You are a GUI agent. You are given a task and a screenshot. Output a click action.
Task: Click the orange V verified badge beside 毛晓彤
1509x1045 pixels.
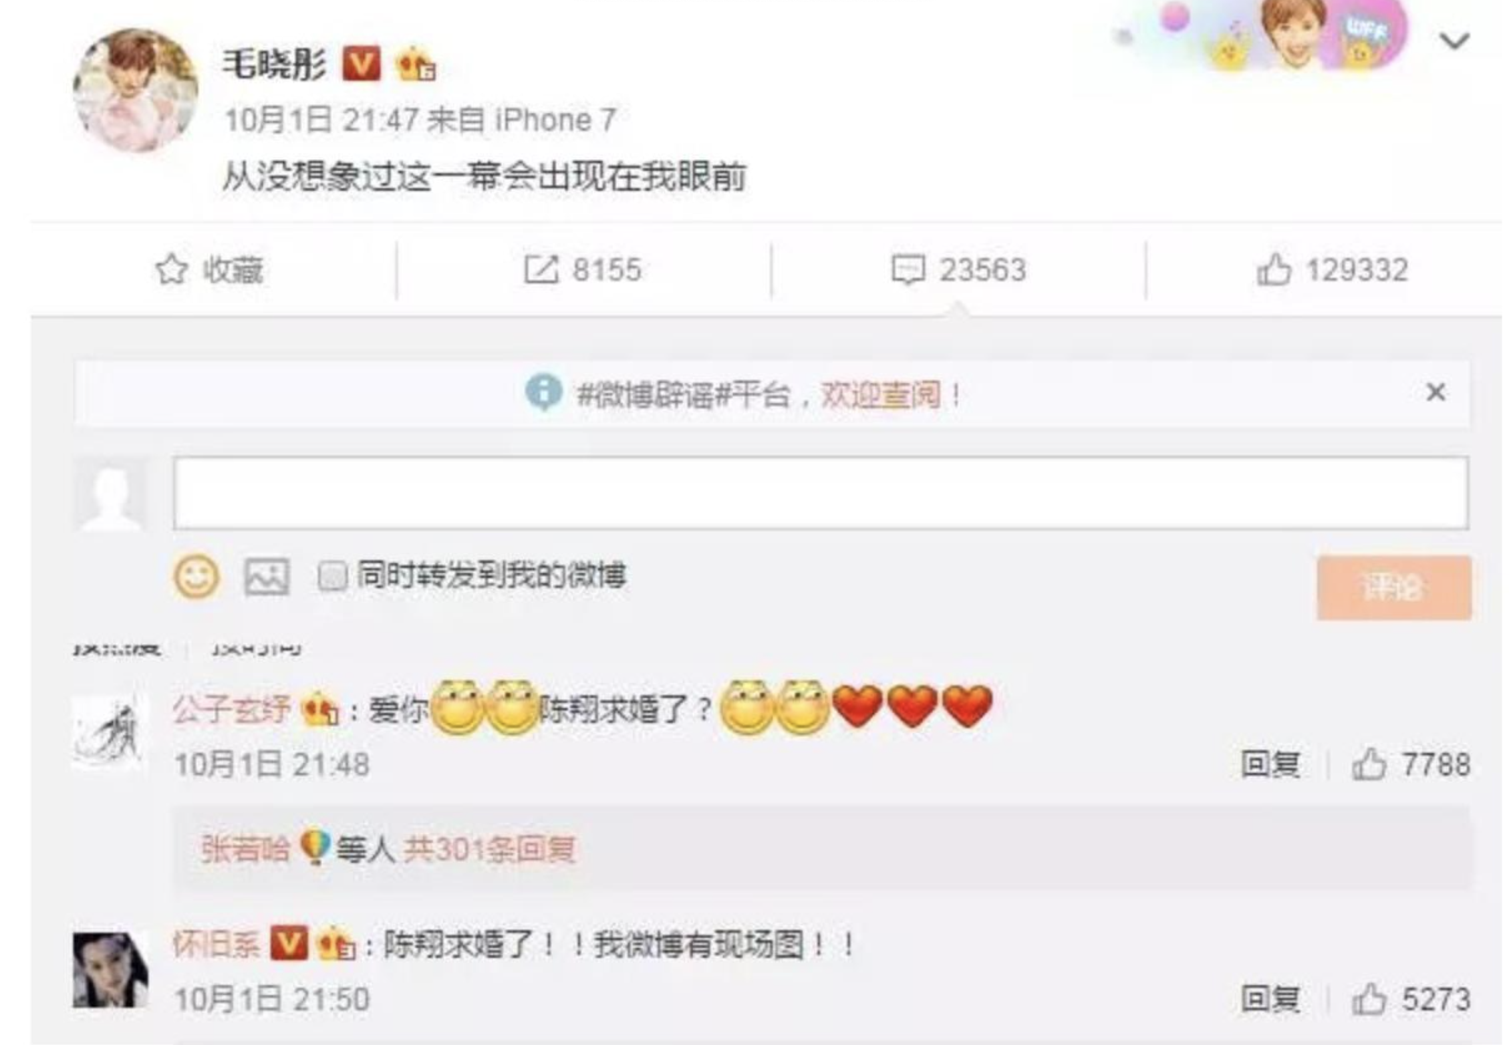(x=361, y=63)
